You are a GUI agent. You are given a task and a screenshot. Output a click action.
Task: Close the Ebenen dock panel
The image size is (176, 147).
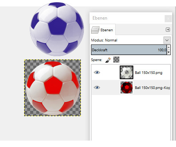(168, 18)
